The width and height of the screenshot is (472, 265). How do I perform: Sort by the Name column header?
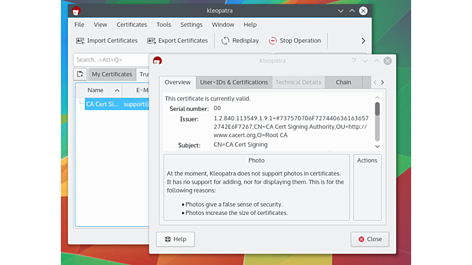[x=95, y=90]
